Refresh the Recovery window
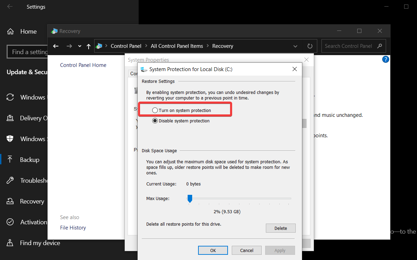 (310, 46)
